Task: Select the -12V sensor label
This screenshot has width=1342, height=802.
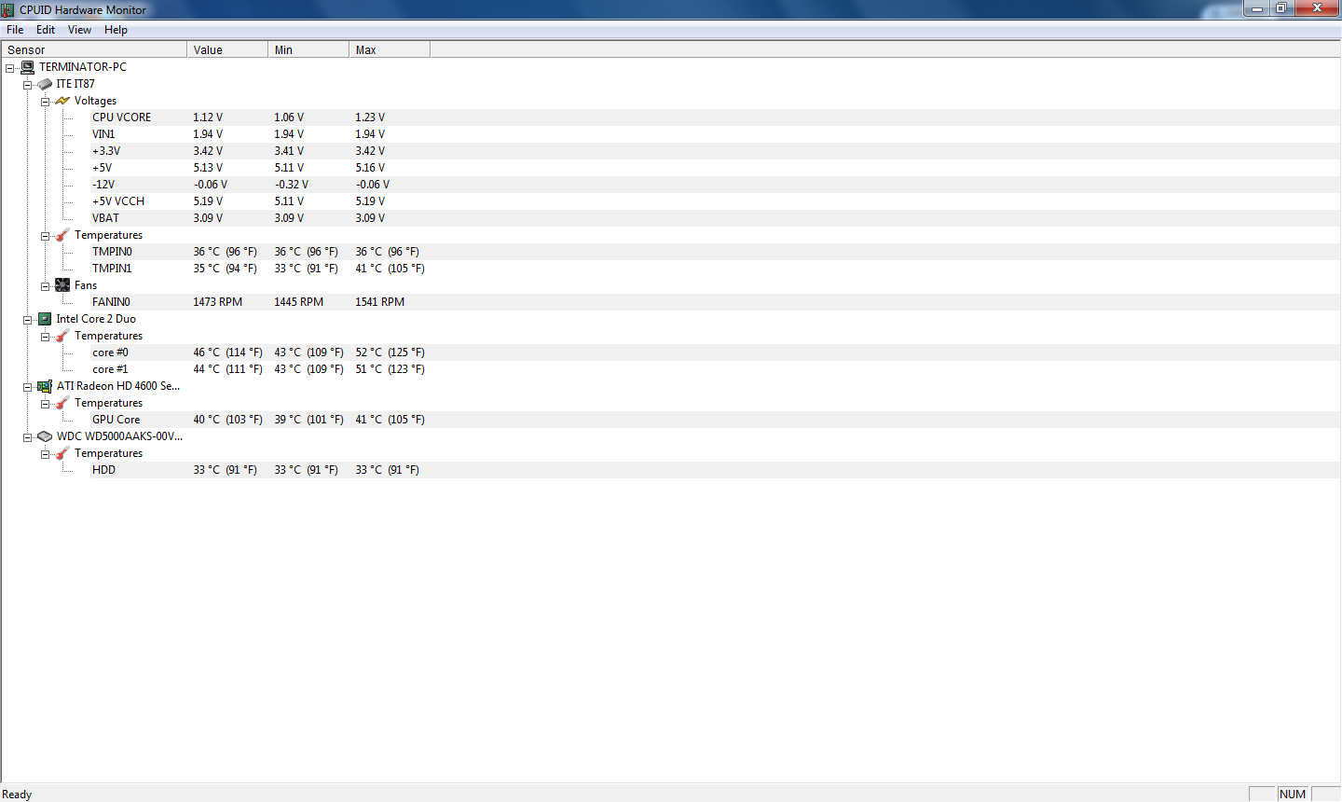Action: [x=103, y=185]
